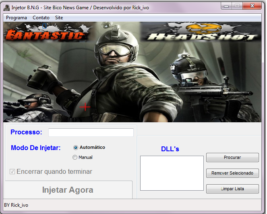Click the Injetar Agora button
The width and height of the screenshot is (267, 214).
pos(68,190)
